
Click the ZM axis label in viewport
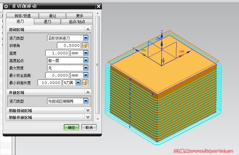158,38
